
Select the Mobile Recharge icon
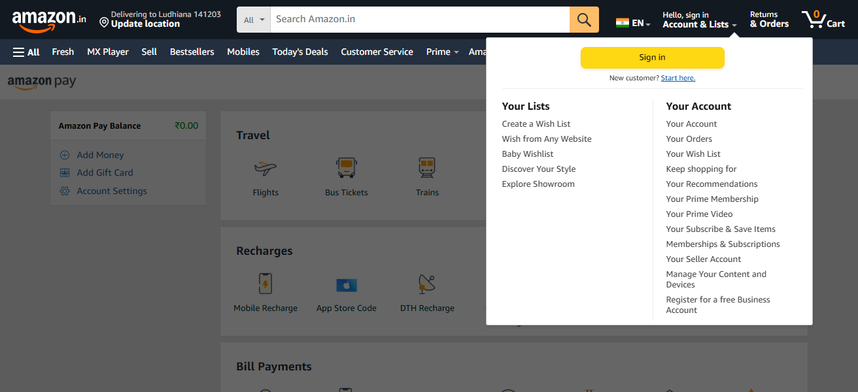266,284
